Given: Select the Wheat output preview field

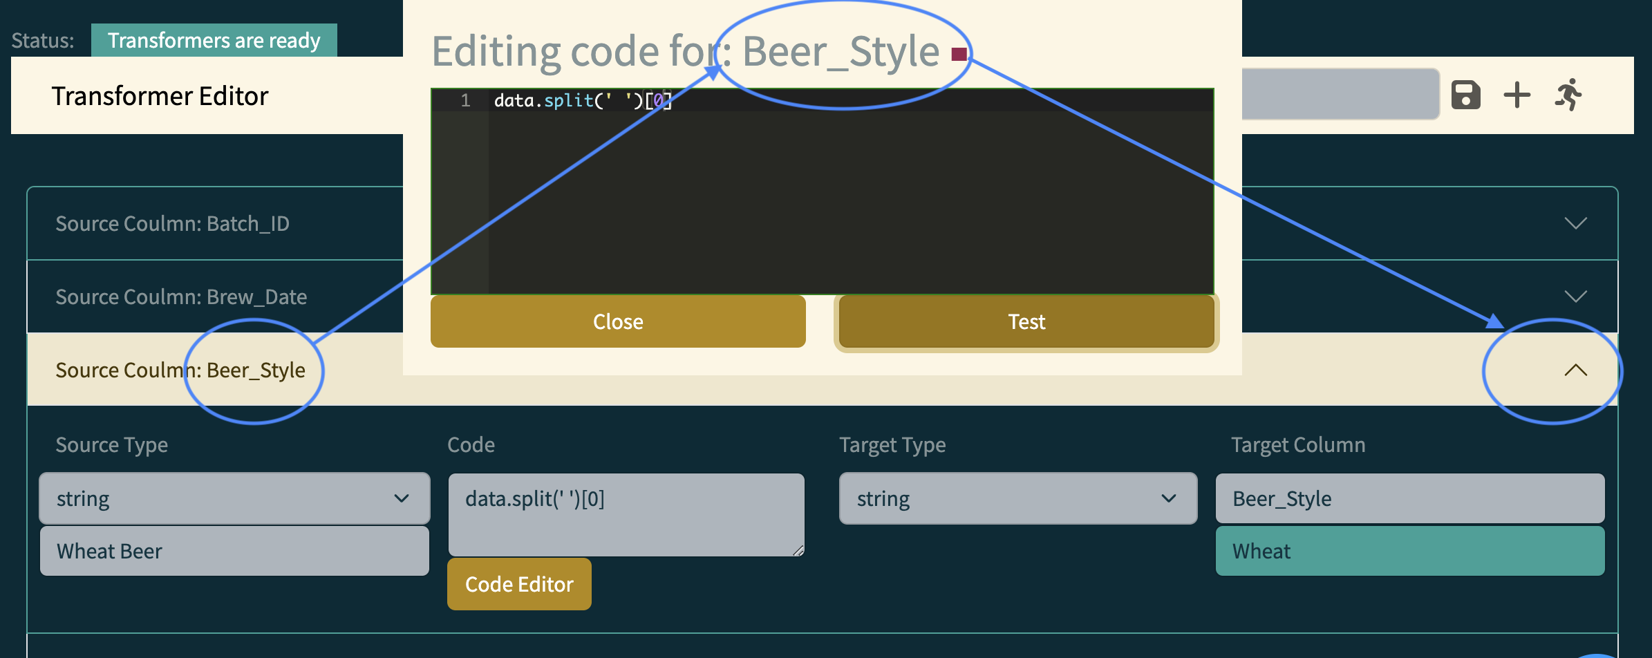Looking at the screenshot, I should click(x=1409, y=550).
